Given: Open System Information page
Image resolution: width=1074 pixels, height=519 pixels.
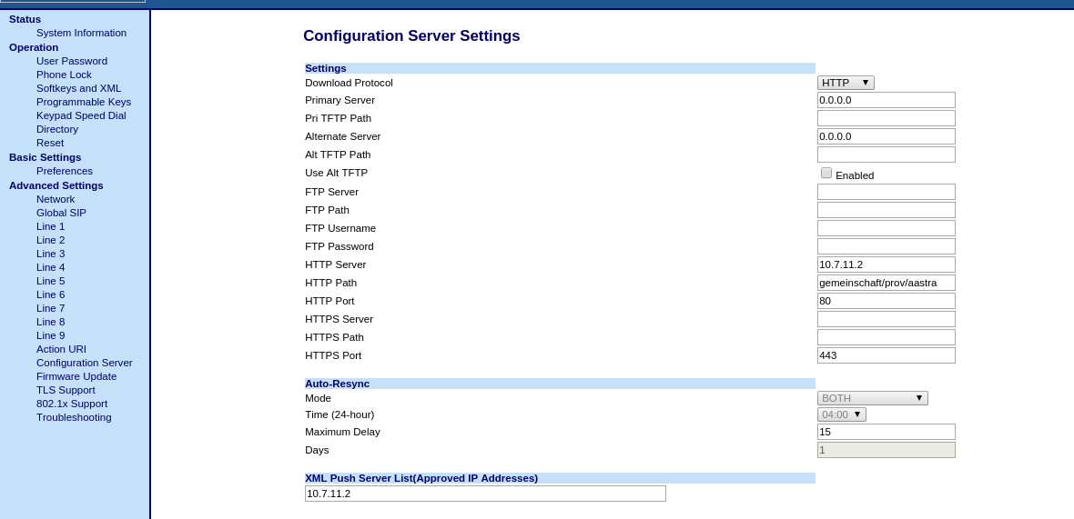Looking at the screenshot, I should pos(82,33).
